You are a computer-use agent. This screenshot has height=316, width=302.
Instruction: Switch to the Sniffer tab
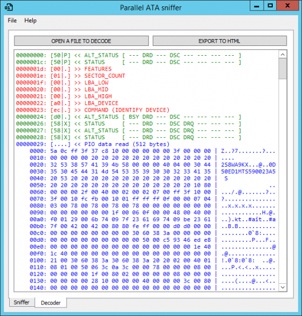click(x=22, y=302)
